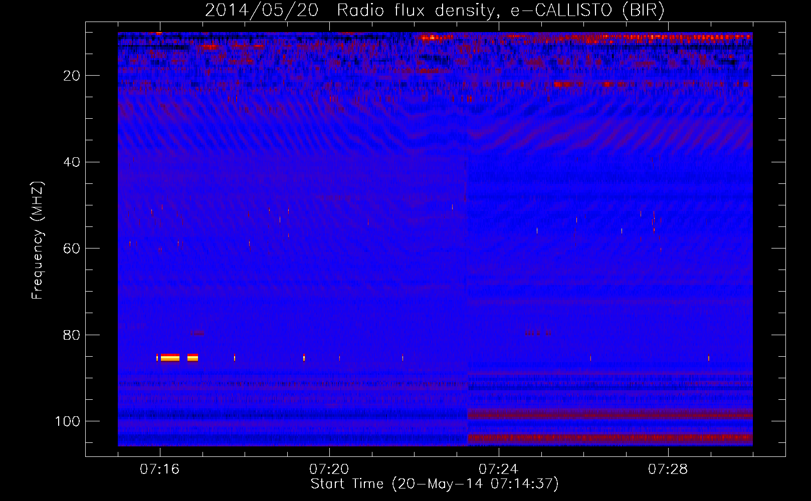Click the '80' frequency tick label
Image resolution: width=811 pixels, height=501 pixels.
[72, 335]
